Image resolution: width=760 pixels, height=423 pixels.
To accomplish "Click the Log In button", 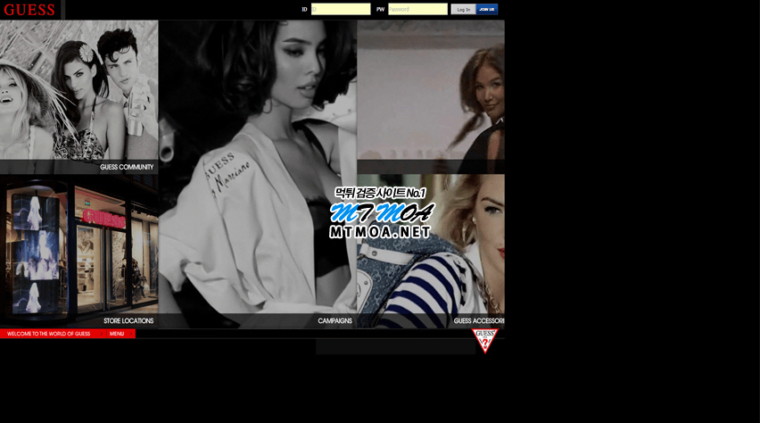I will point(463,9).
